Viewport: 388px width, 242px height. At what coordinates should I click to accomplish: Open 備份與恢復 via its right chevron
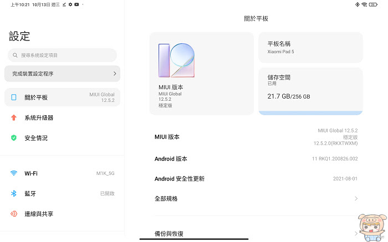tap(356, 233)
